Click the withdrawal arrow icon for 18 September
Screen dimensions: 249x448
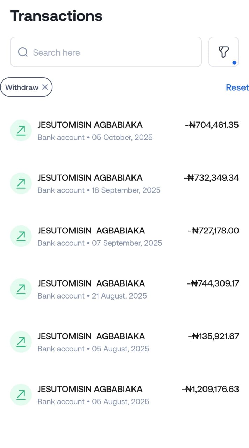tap(21, 183)
